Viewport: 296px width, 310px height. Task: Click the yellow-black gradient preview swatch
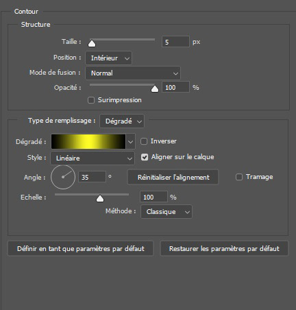[88, 141]
